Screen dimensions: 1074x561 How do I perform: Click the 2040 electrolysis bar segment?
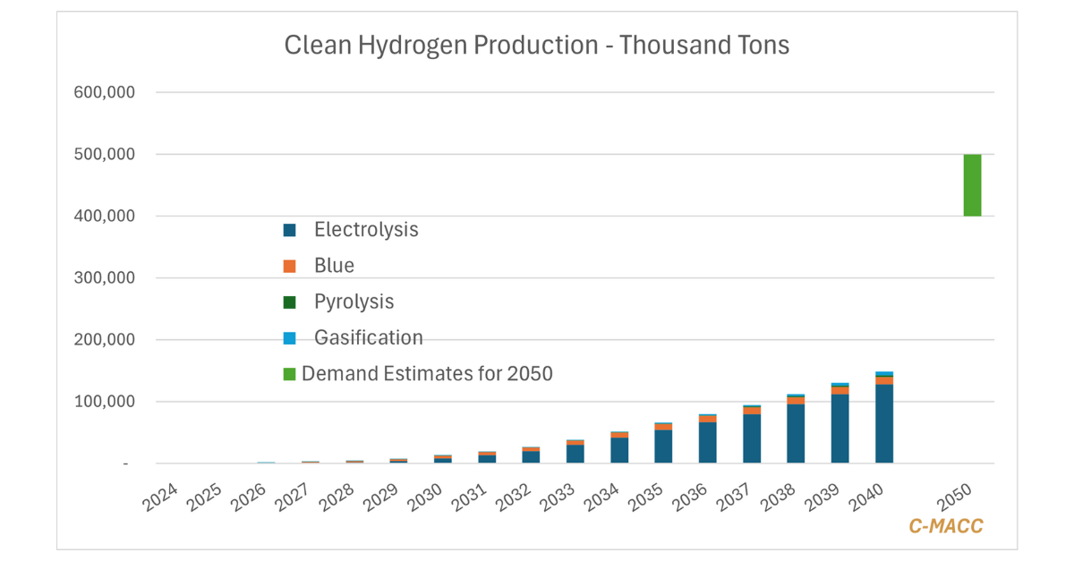[x=884, y=423]
